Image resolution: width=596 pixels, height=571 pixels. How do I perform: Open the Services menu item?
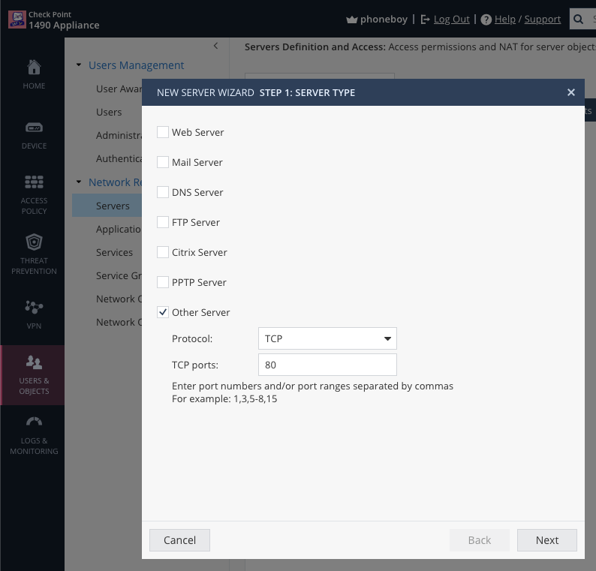tap(114, 252)
